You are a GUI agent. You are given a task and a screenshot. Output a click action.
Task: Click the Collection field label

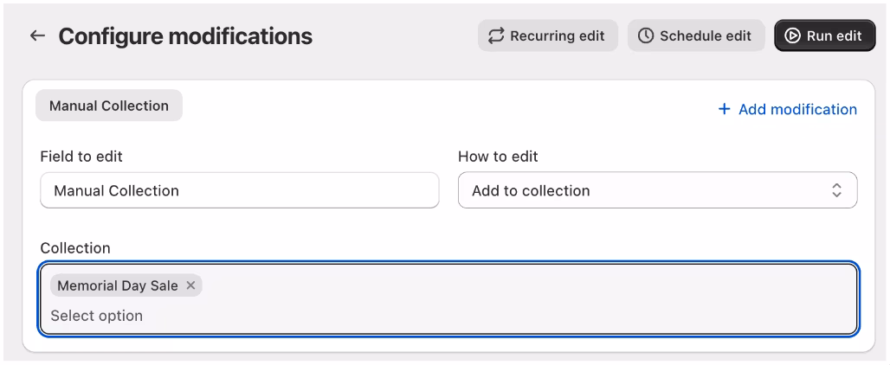(75, 248)
